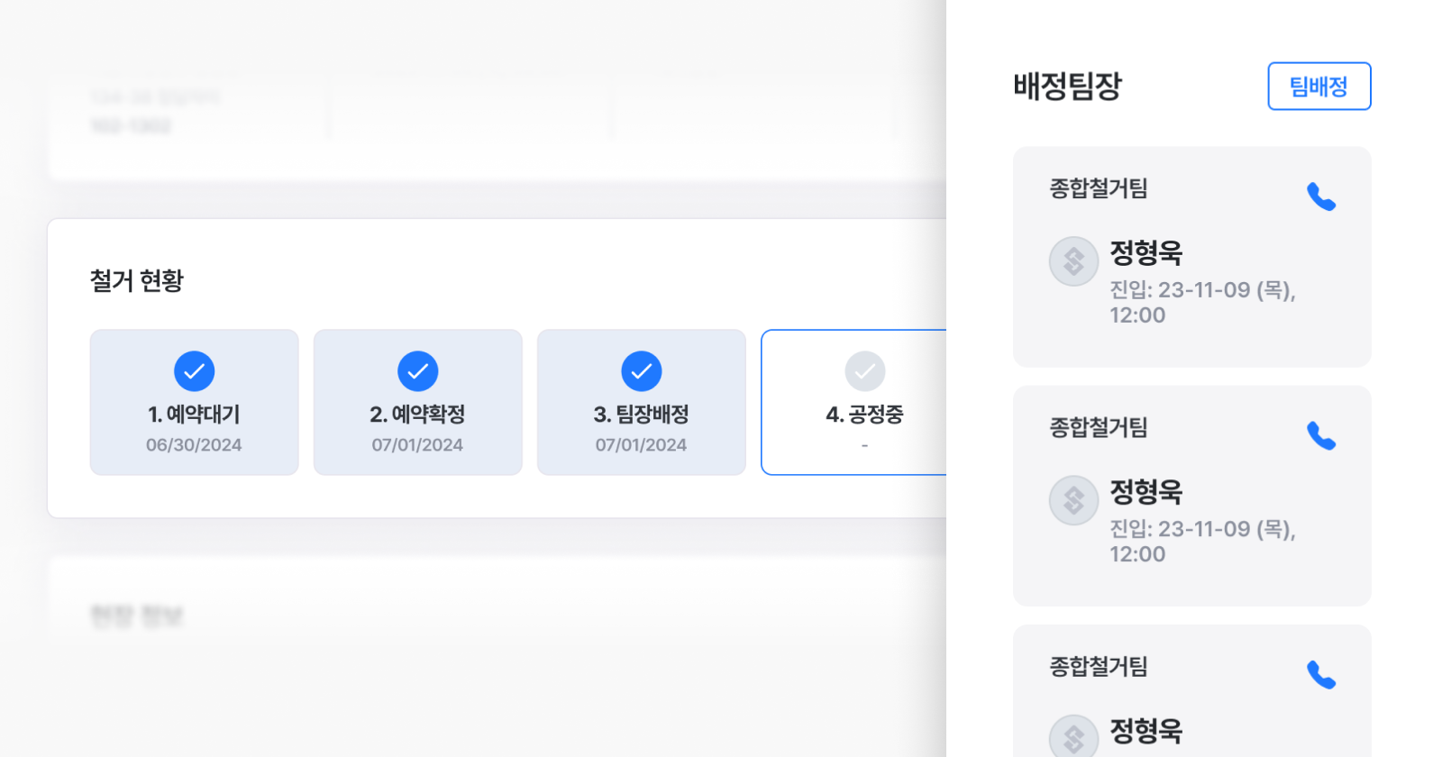The width and height of the screenshot is (1442, 757).
Task: Call the team leader in the top card
Action: tap(1321, 196)
